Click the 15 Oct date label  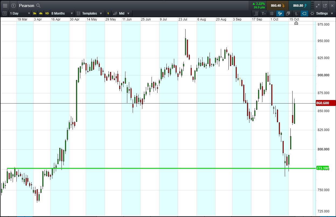pyautogui.click(x=294, y=19)
